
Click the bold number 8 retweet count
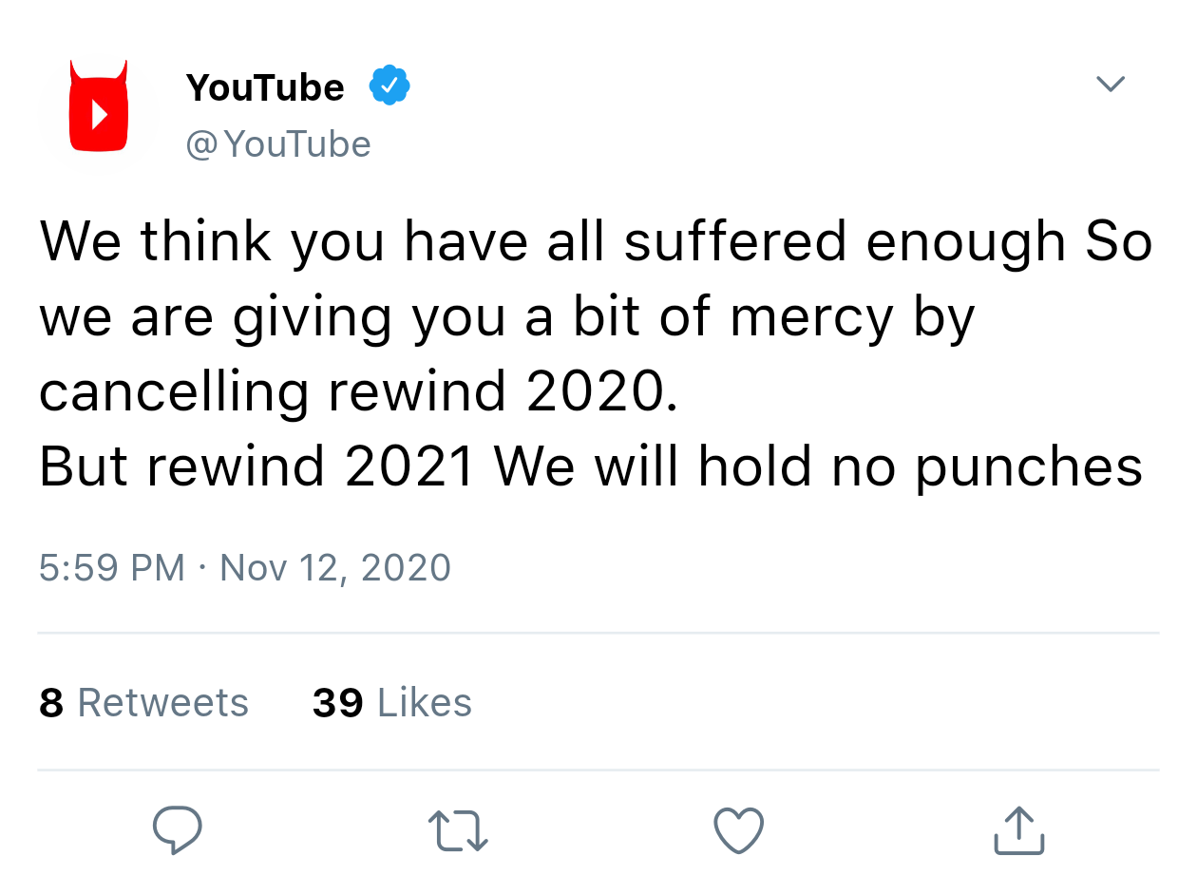(x=51, y=703)
